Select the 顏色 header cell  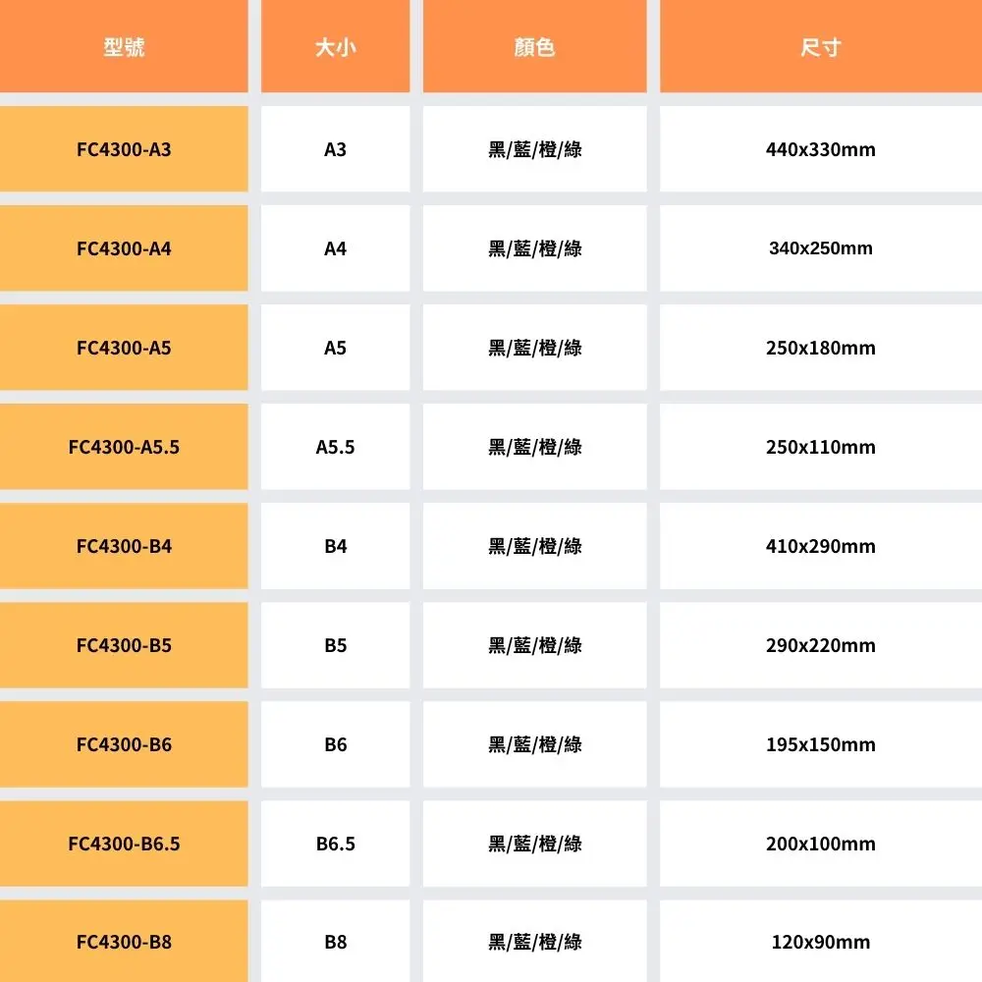(535, 46)
